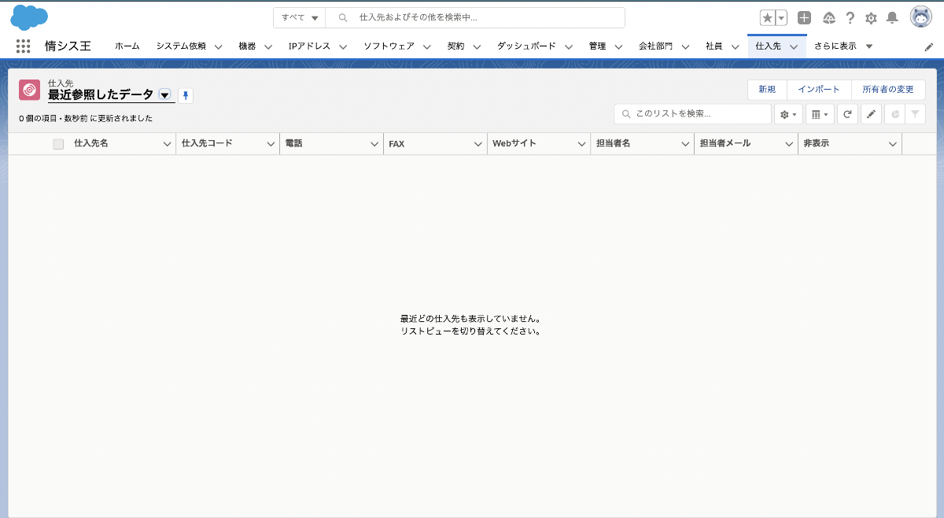Expand the 社員 tab chevron
The image size is (944, 518).
click(x=735, y=46)
